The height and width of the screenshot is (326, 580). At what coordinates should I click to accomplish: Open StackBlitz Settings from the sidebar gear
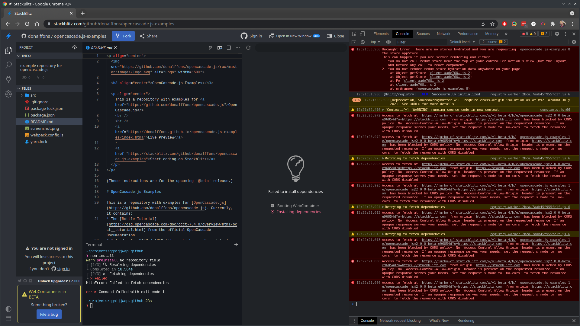[x=8, y=94]
